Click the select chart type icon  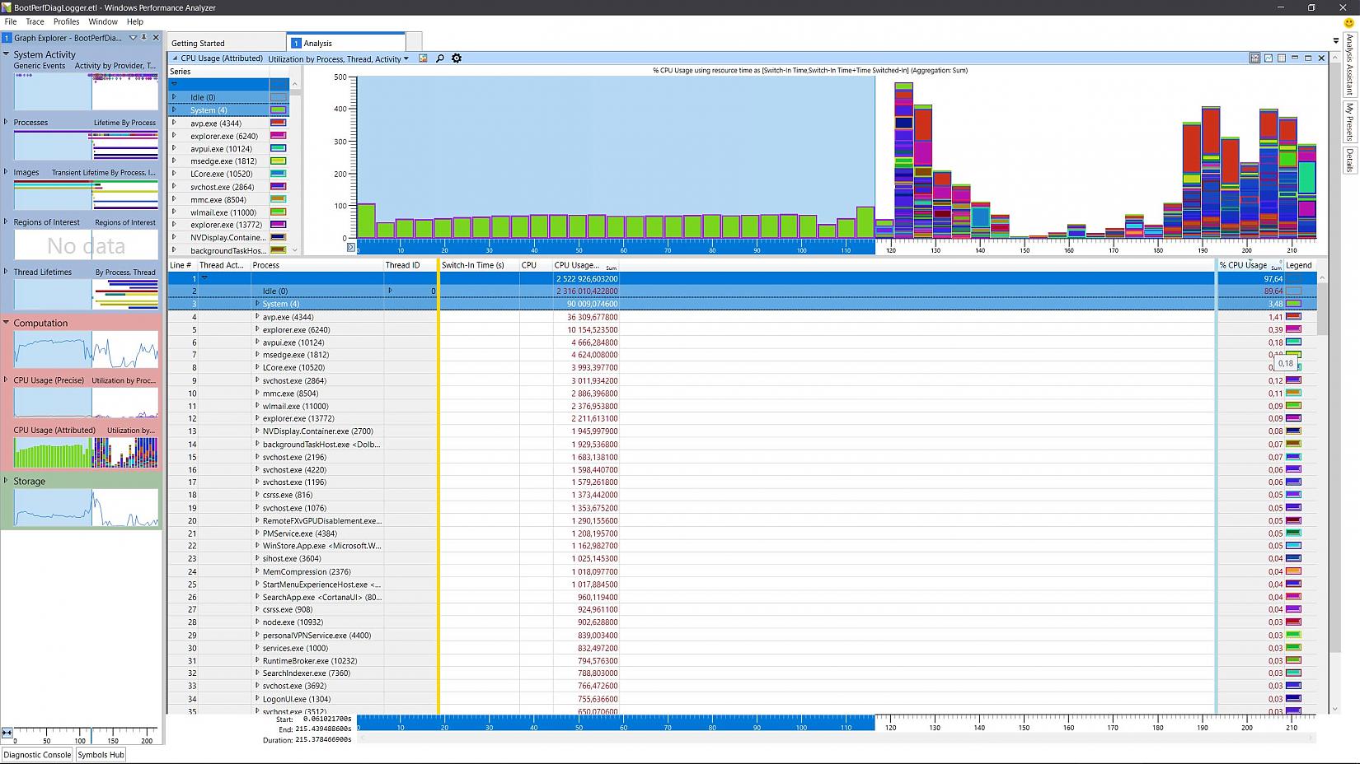click(423, 58)
